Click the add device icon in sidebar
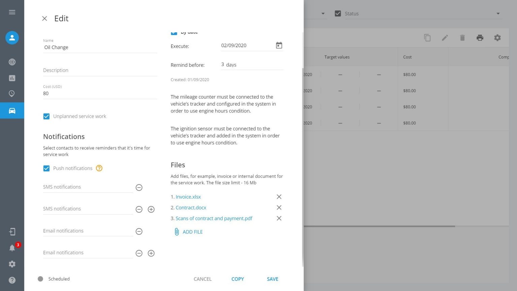 (12, 232)
